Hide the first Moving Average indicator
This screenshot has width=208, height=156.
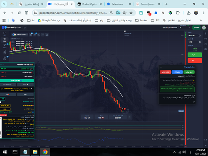click(27, 42)
